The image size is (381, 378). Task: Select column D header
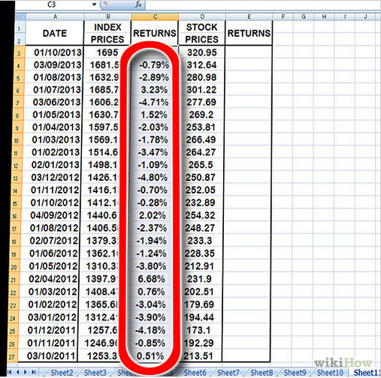point(202,16)
